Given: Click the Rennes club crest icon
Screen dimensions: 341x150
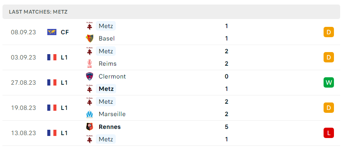Looking at the screenshot, I should 89,126.
